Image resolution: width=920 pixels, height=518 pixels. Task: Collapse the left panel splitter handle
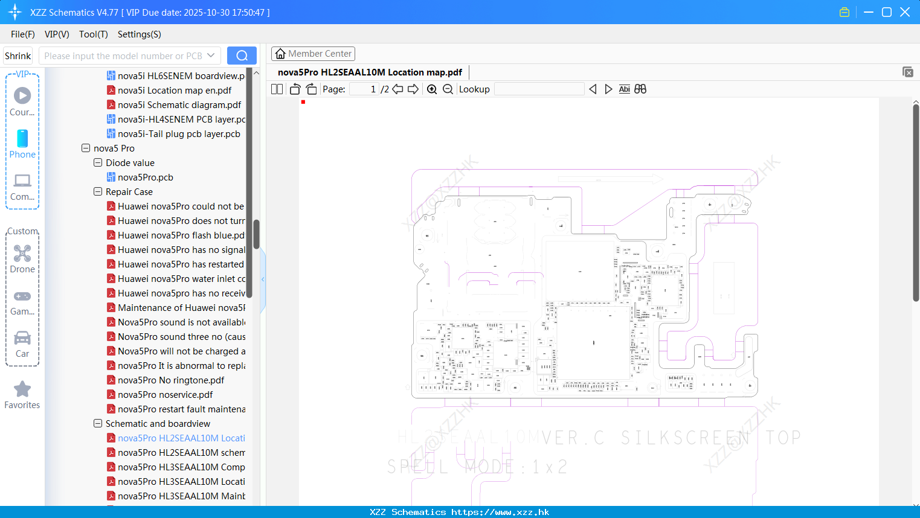coord(263,280)
